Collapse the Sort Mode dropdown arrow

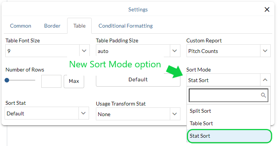click(x=265, y=80)
